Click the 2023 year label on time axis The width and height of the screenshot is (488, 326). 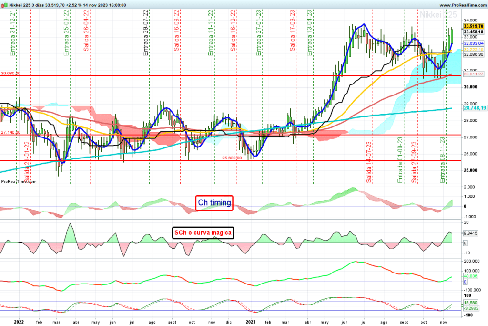click(251, 322)
